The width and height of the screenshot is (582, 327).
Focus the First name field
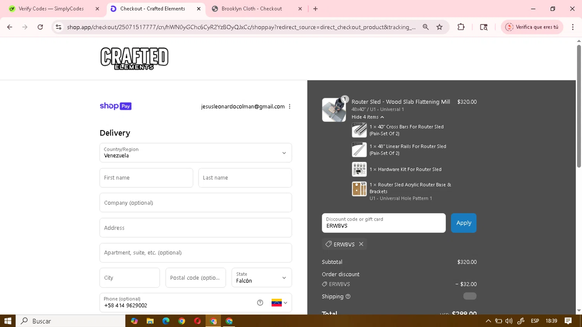point(146,178)
